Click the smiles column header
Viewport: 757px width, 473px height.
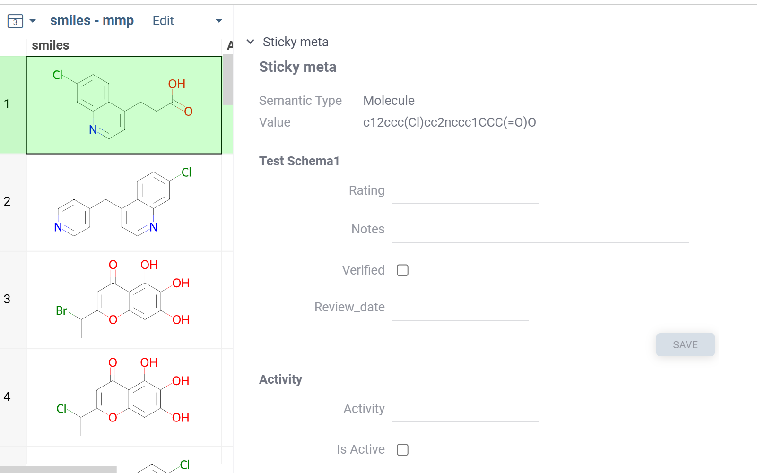51,45
